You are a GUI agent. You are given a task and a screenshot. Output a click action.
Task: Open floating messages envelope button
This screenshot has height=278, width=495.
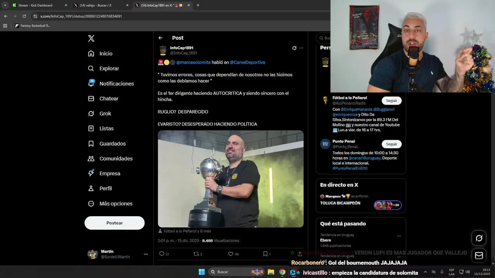pyautogui.click(x=479, y=255)
